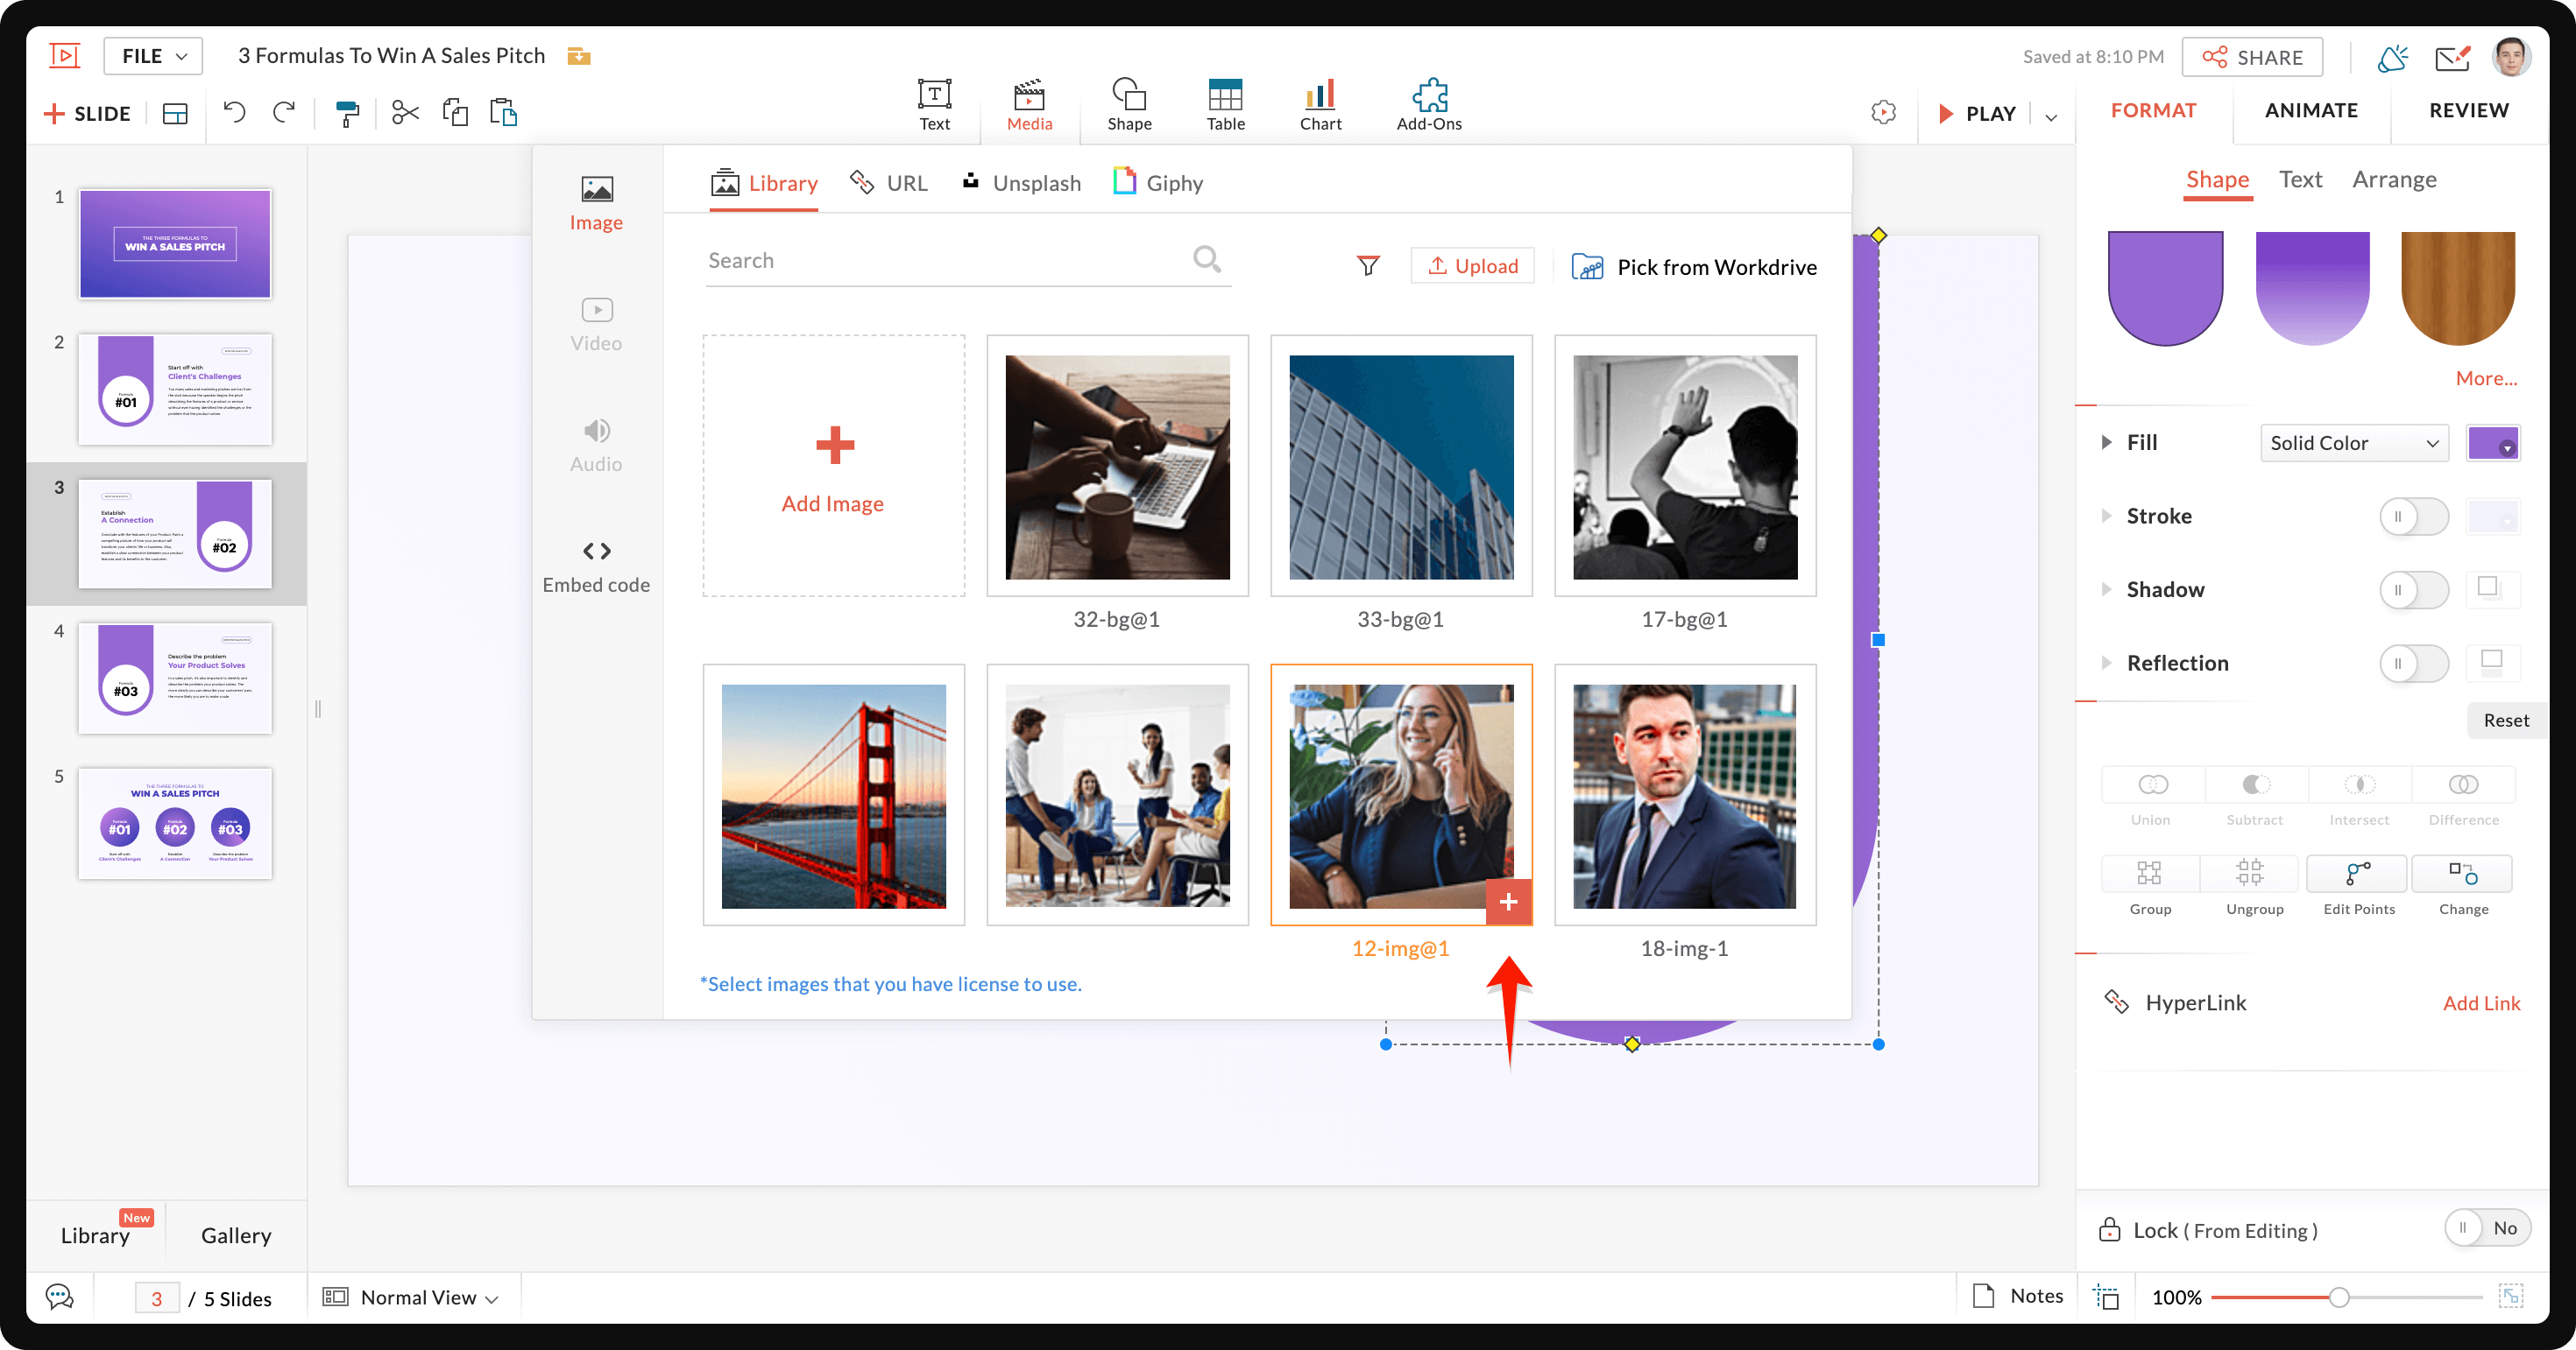Click the filter funnel icon
The width and height of the screenshot is (2576, 1350).
[1368, 266]
